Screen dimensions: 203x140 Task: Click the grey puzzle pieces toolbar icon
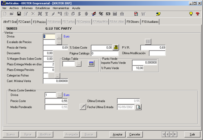click(x=40, y=14)
